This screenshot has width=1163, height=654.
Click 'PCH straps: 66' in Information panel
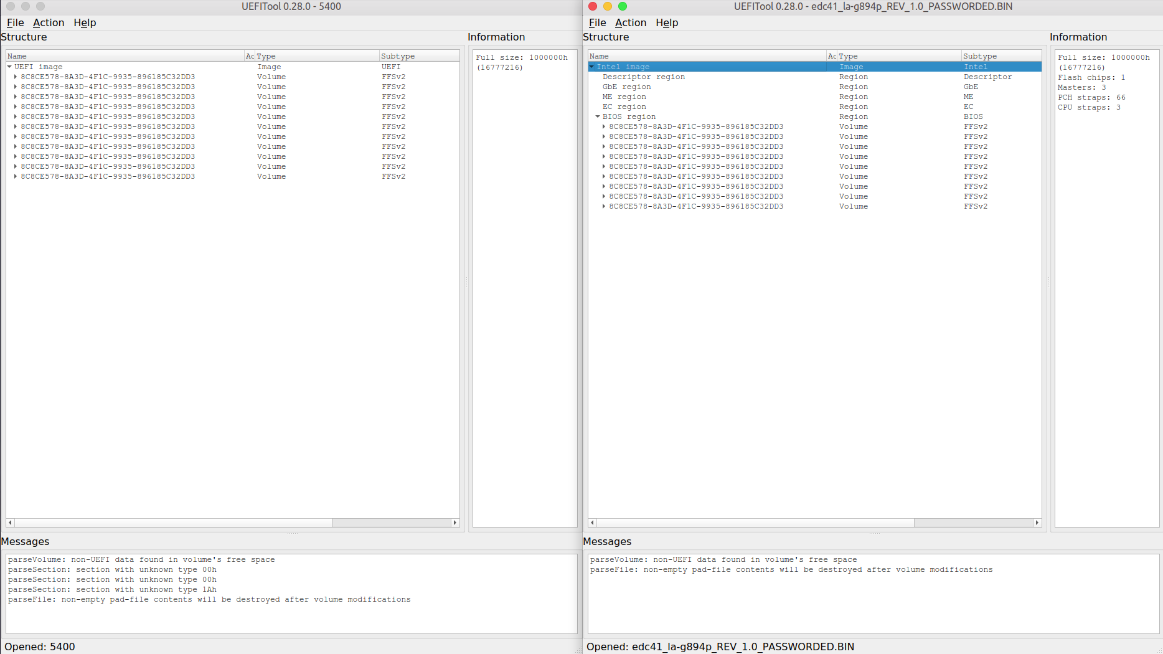click(1091, 97)
